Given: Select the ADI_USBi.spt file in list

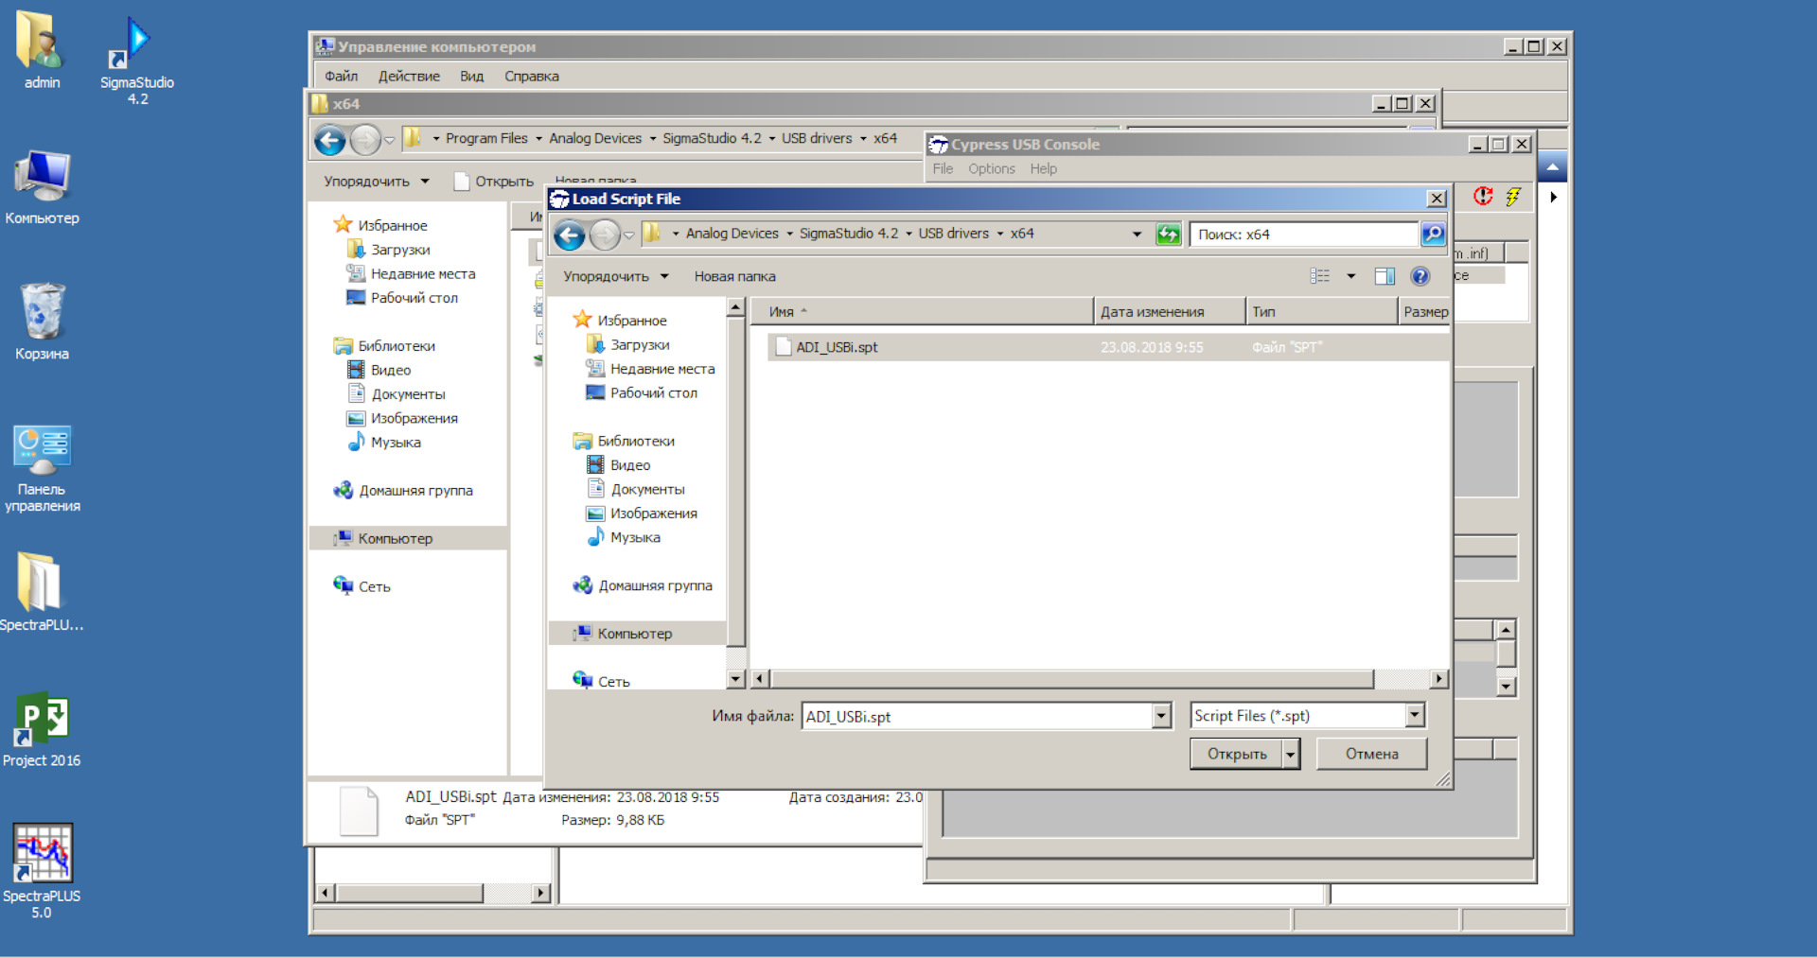Looking at the screenshot, I should tap(1107, 347).
